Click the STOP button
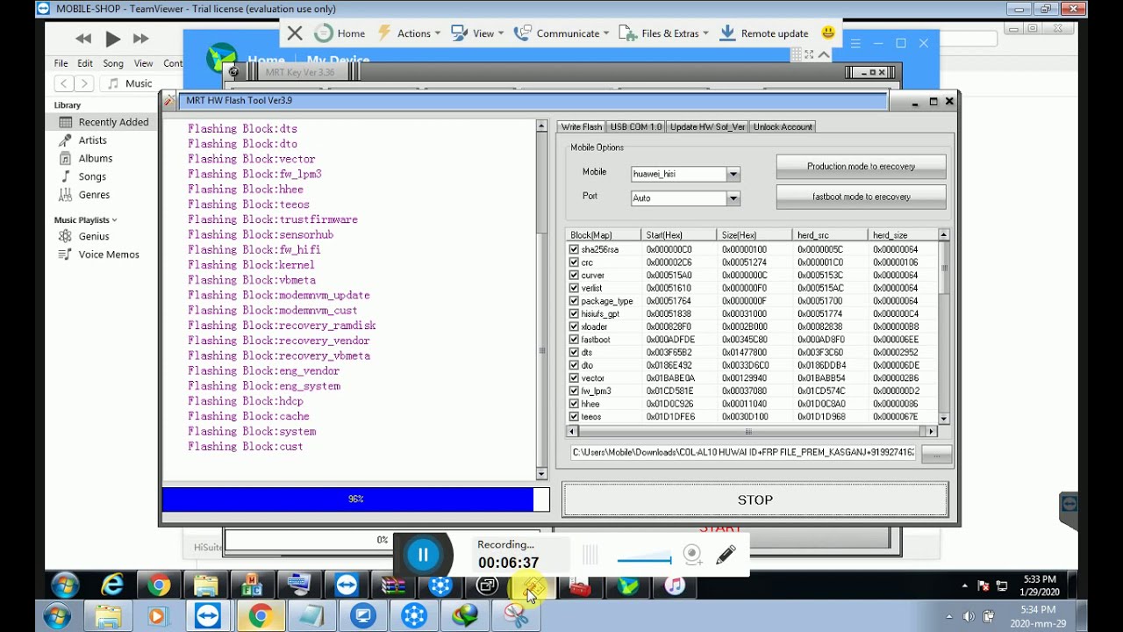1123x632 pixels. click(x=755, y=499)
